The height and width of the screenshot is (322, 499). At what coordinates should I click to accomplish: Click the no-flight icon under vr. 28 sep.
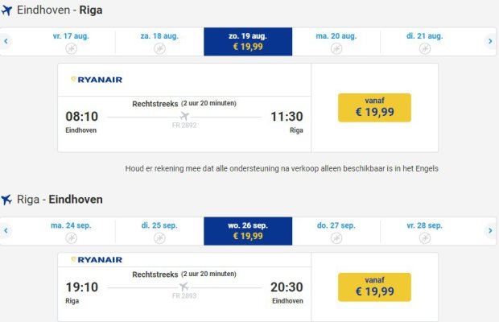tap(424, 237)
